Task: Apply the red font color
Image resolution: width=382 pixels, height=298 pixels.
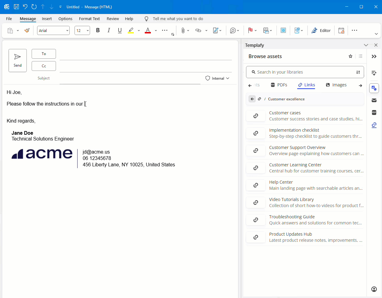Action: (148, 30)
